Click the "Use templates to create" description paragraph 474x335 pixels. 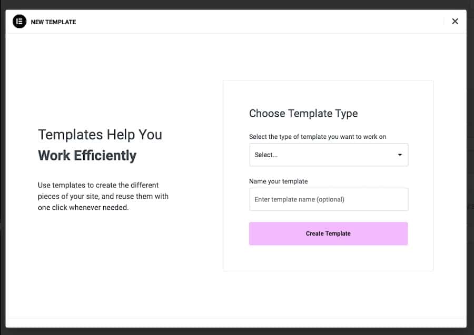pos(103,196)
